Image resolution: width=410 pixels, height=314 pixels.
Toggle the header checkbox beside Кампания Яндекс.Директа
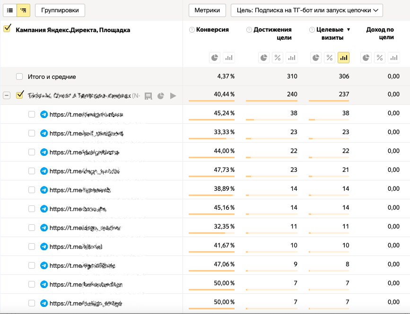click(7, 29)
